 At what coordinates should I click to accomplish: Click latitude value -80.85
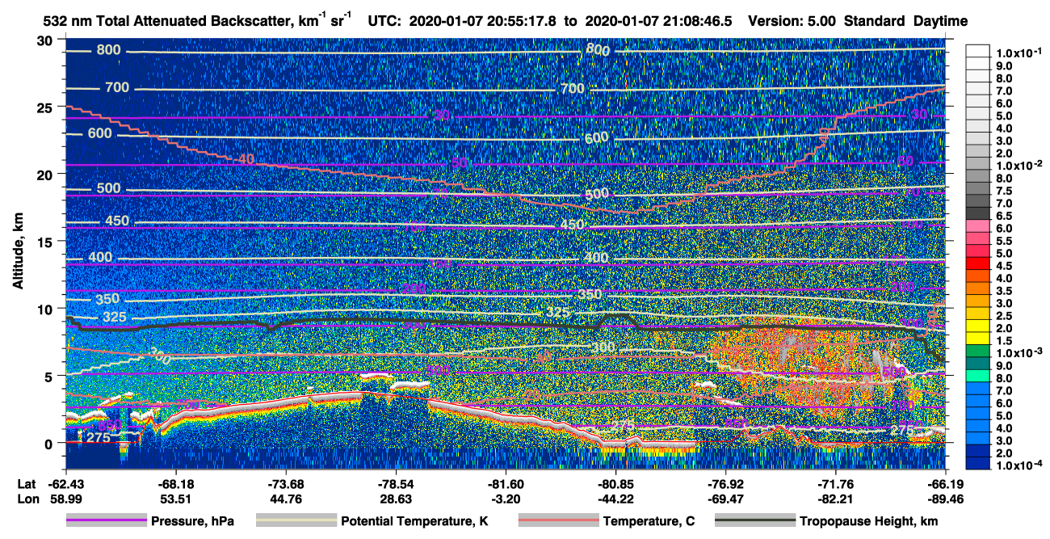coord(615,484)
